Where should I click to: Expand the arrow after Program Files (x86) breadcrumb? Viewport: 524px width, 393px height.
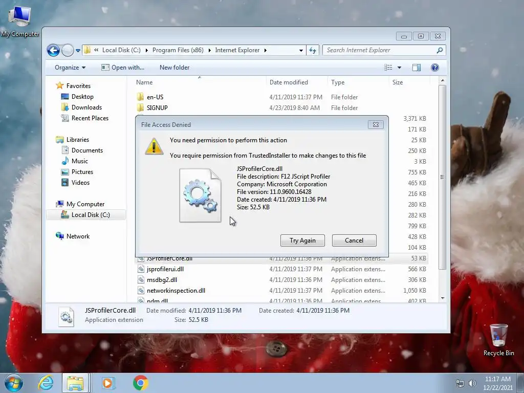209,51
